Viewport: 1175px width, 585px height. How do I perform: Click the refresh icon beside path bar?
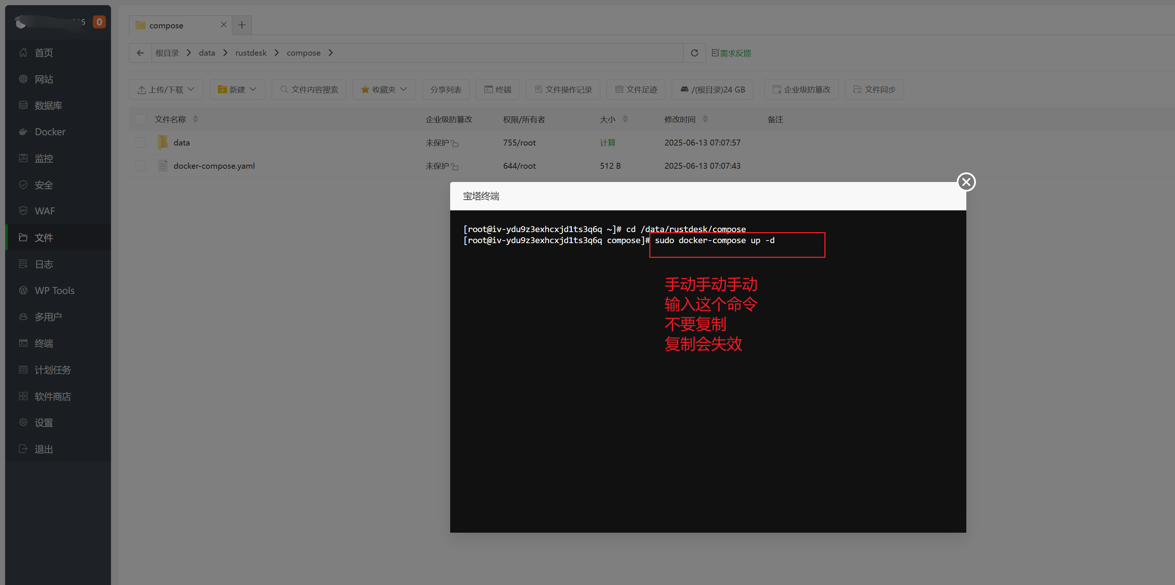click(694, 53)
